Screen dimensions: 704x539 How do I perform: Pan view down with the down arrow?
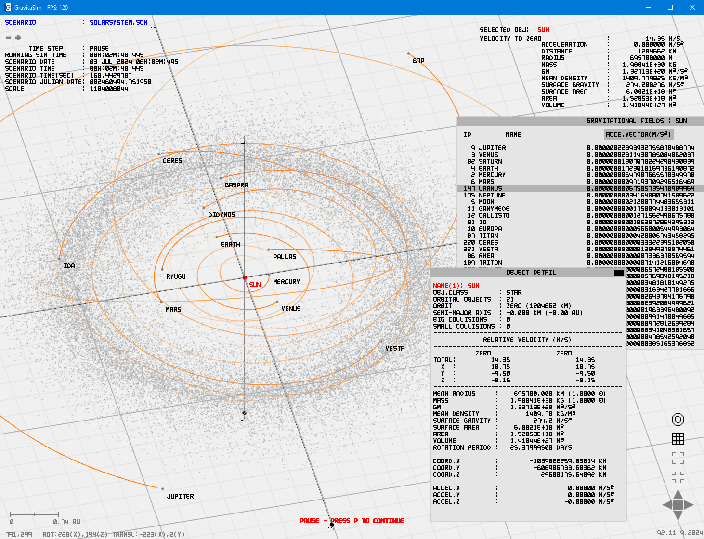[x=678, y=515]
